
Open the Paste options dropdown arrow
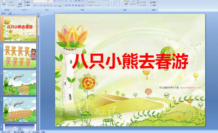(x=4, y=7)
